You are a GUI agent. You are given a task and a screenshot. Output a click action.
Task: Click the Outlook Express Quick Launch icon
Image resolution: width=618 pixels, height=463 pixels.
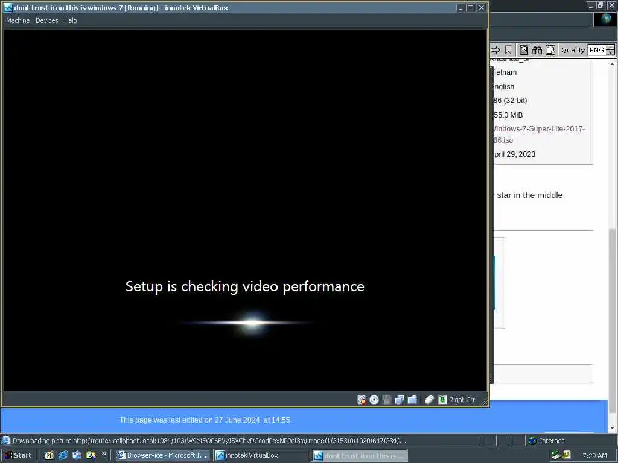coord(77,455)
